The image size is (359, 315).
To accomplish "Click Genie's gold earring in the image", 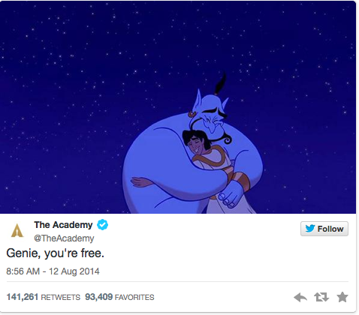I will tap(192, 114).
